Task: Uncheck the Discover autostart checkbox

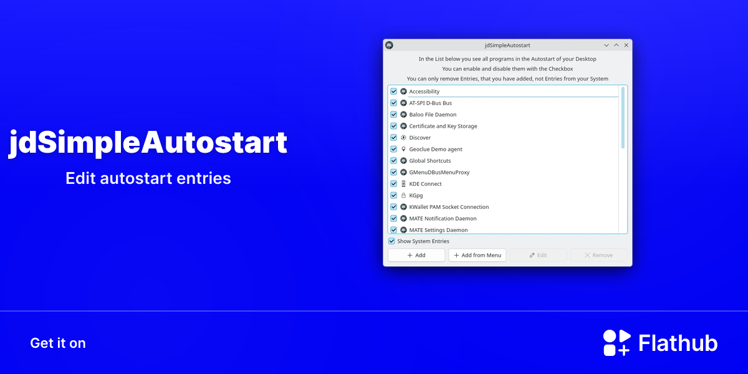Action: point(393,138)
